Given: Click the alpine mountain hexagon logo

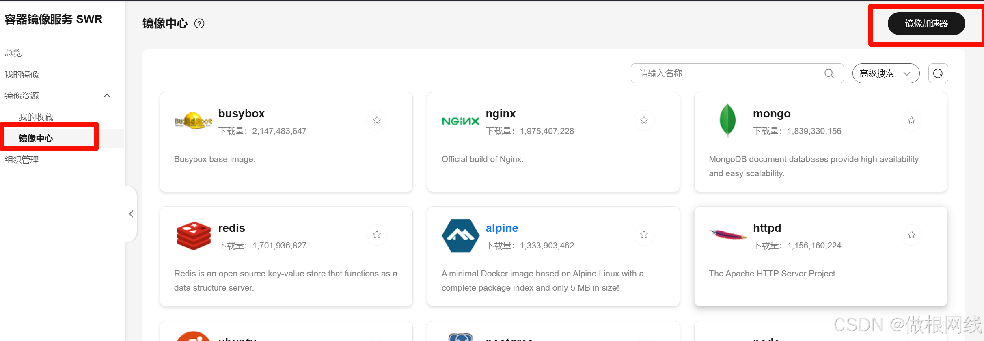Looking at the screenshot, I should pyautogui.click(x=460, y=235).
